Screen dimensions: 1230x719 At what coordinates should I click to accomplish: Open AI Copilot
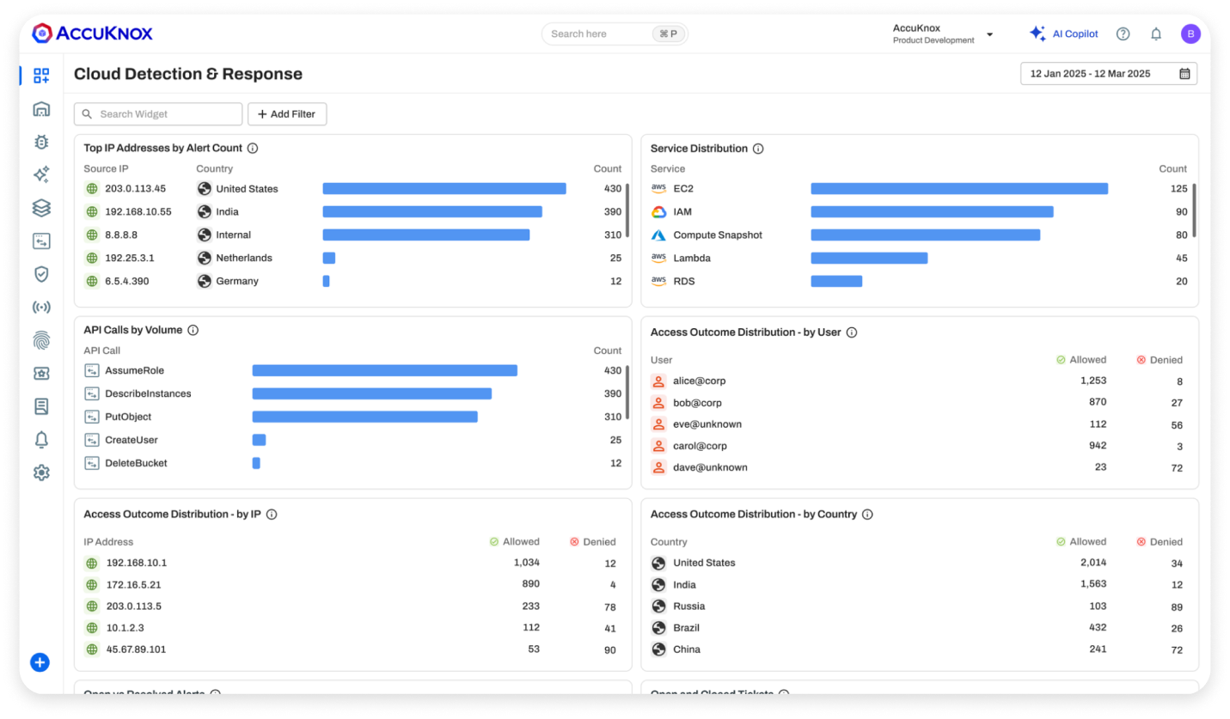(1064, 34)
